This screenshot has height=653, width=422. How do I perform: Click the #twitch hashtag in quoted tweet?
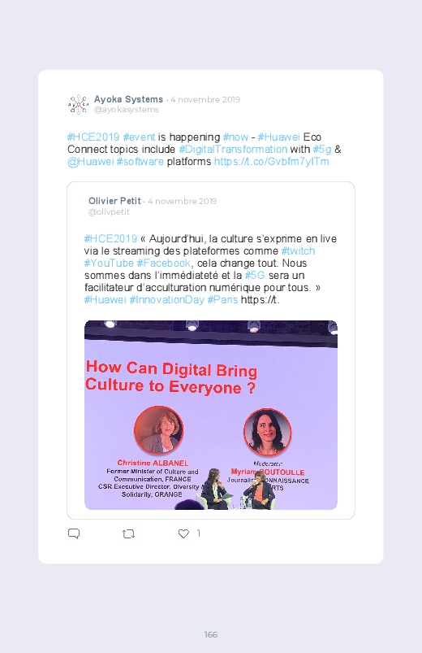coord(298,250)
